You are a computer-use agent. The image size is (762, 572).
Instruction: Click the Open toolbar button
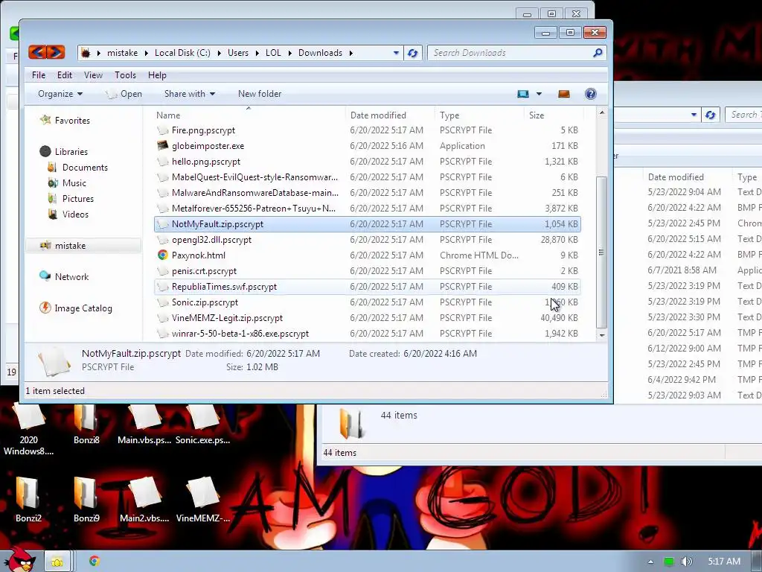(x=124, y=94)
